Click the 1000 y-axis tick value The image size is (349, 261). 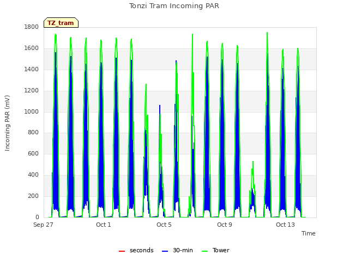[32, 111]
